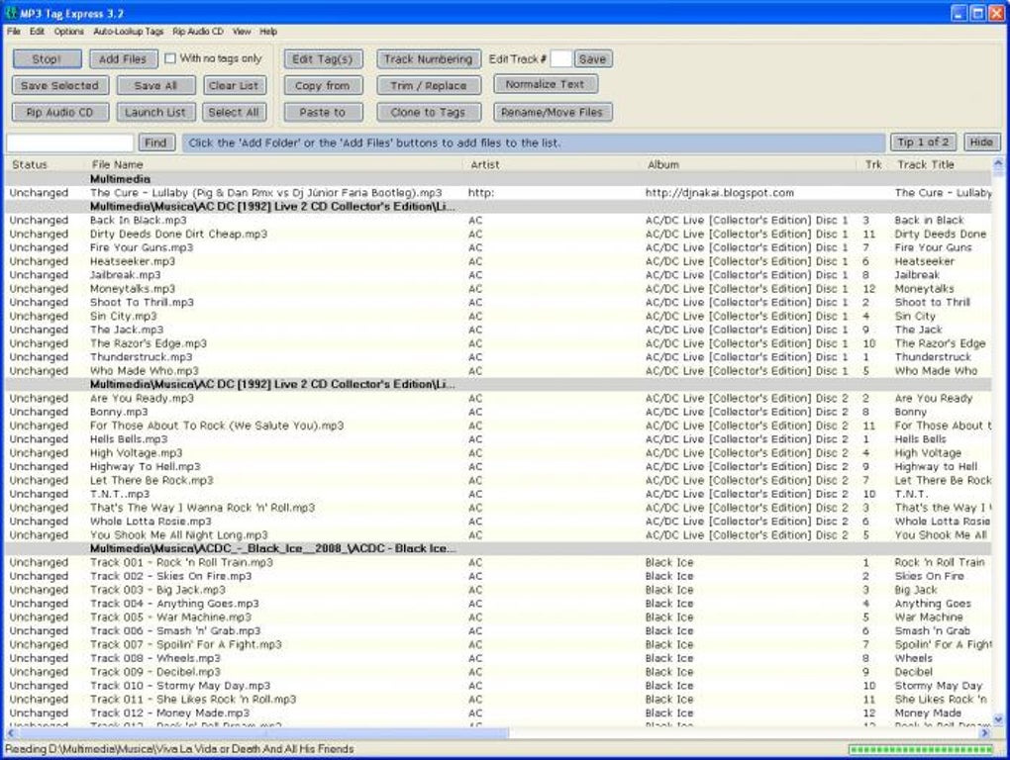The image size is (1010, 760).
Task: Open the View menu
Action: (x=242, y=32)
